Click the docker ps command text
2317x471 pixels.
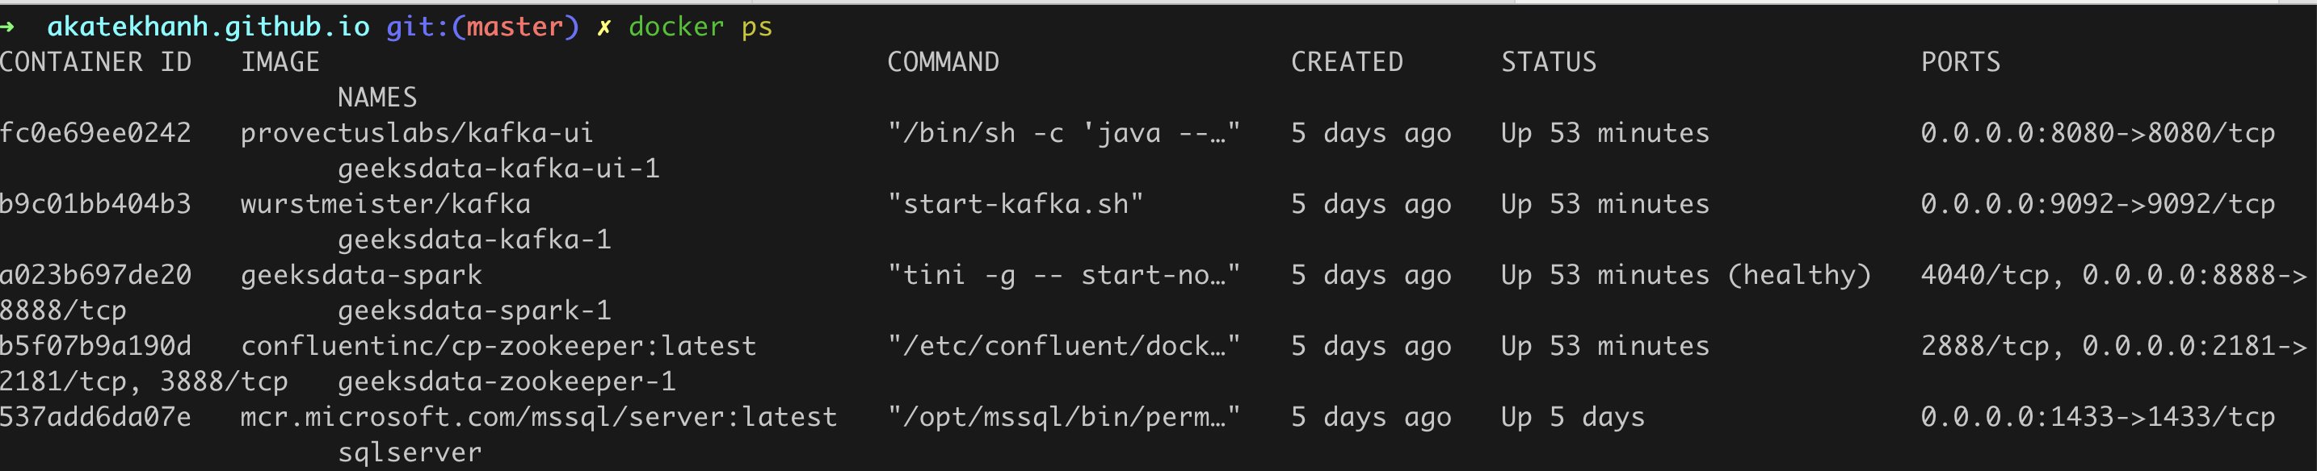tap(700, 27)
